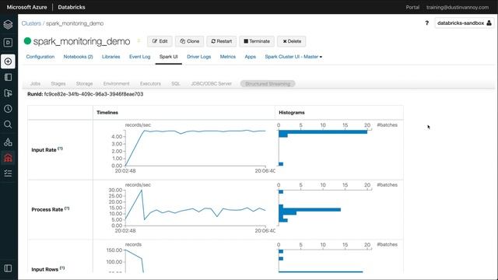The image size is (498, 280).
Task: Click the Edit cluster button
Action: (x=160, y=41)
